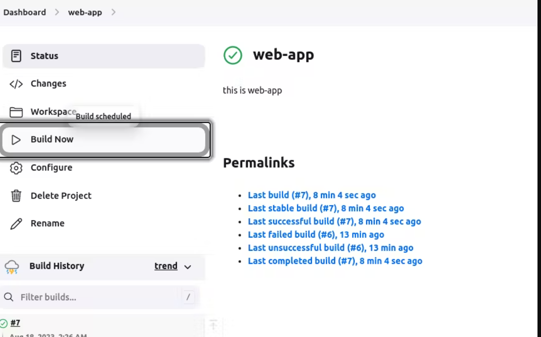Expand the chevron after web-app breadcrumb
The image size is (541, 337).
114,12
